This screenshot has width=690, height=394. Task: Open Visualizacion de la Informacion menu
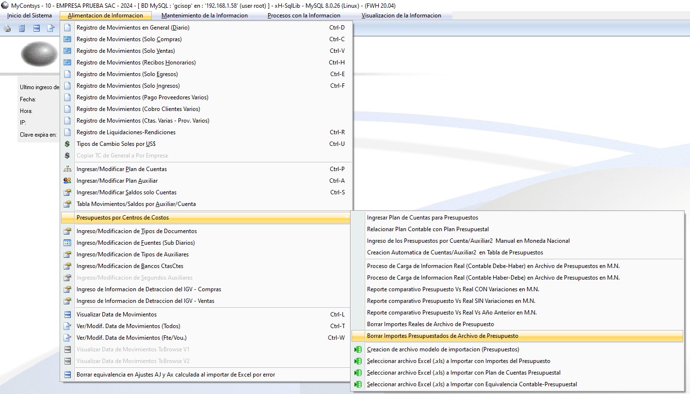coord(401,16)
